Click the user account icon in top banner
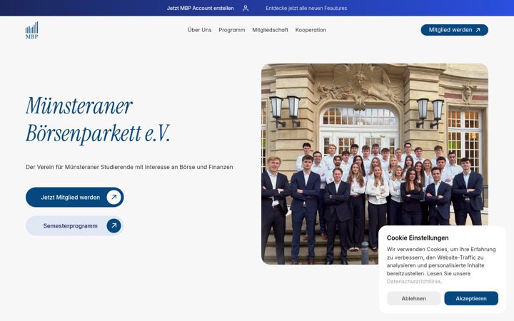 pyautogui.click(x=246, y=8)
